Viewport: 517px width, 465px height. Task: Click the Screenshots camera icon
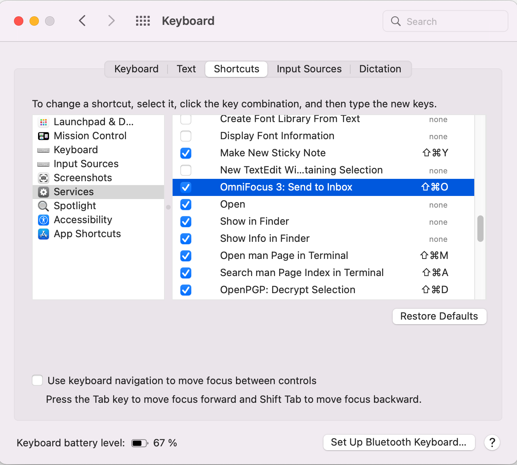44,178
